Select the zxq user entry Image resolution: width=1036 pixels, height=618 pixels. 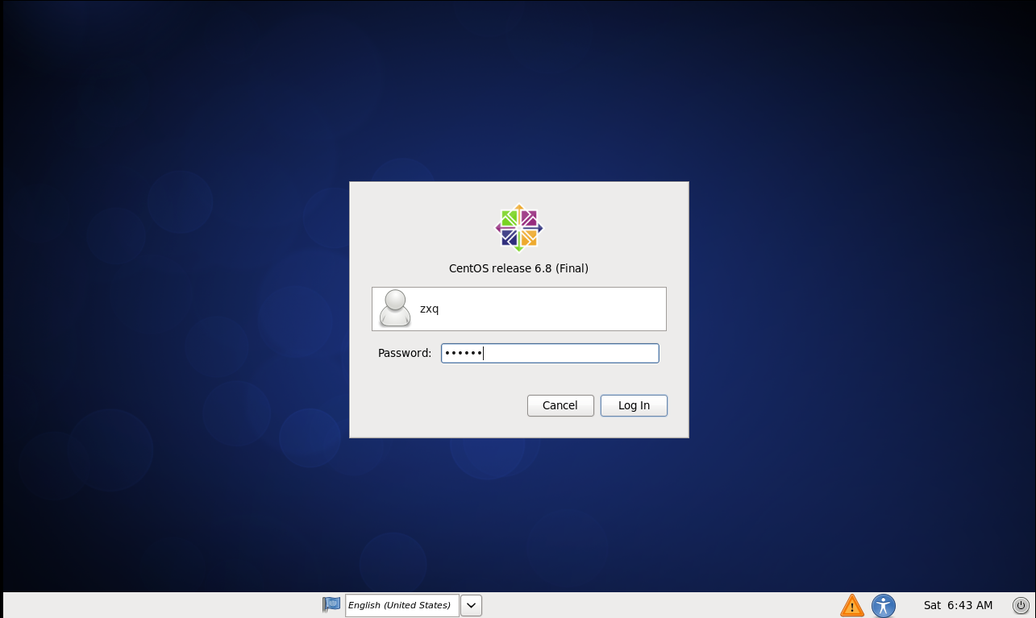pyautogui.click(x=519, y=309)
